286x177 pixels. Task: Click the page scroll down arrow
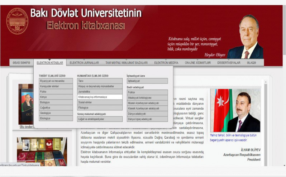coord(285,166)
